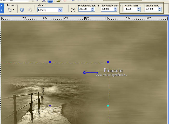
Task: Pin the tool options palette
Action: [x=1, y=10]
